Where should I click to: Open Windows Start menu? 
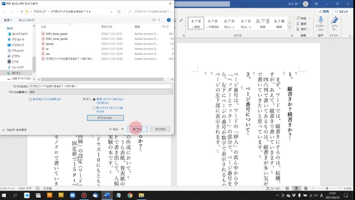(x=4, y=195)
